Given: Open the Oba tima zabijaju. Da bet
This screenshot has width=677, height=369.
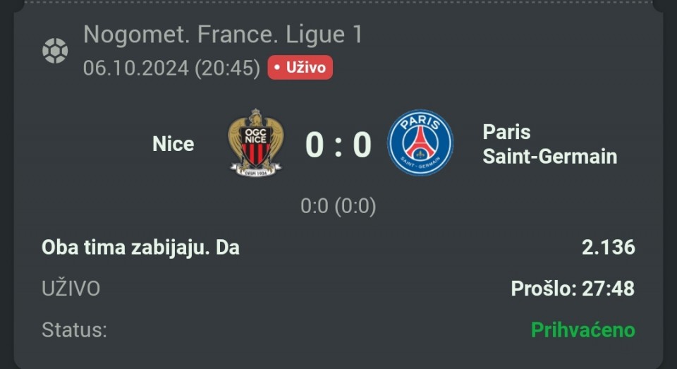Looking at the screenshot, I should click(x=140, y=248).
